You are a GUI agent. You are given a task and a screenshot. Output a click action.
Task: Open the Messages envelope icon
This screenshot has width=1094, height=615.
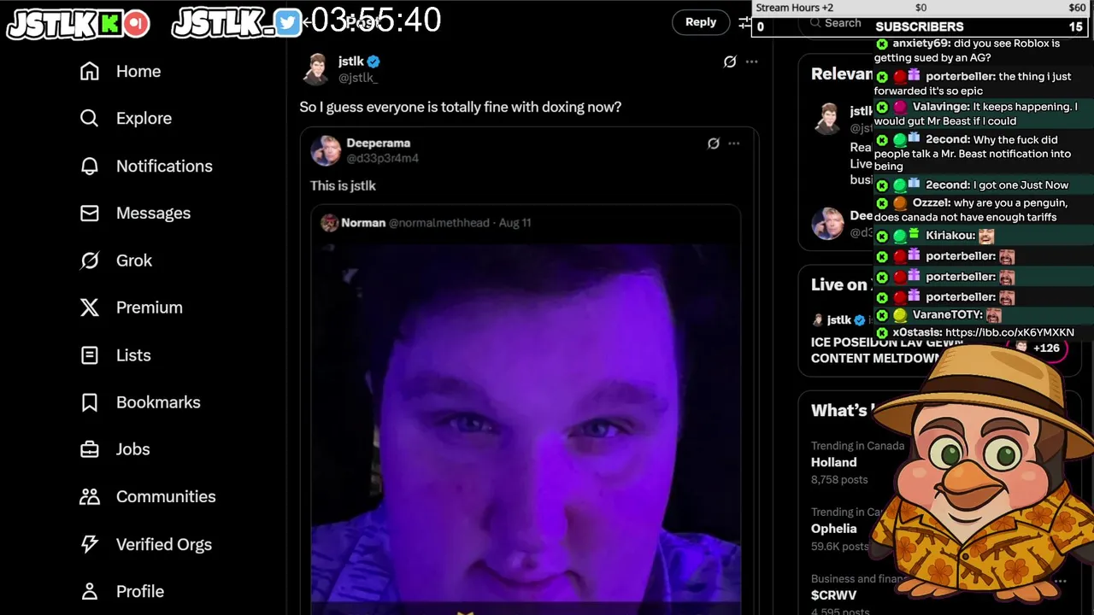coord(90,213)
